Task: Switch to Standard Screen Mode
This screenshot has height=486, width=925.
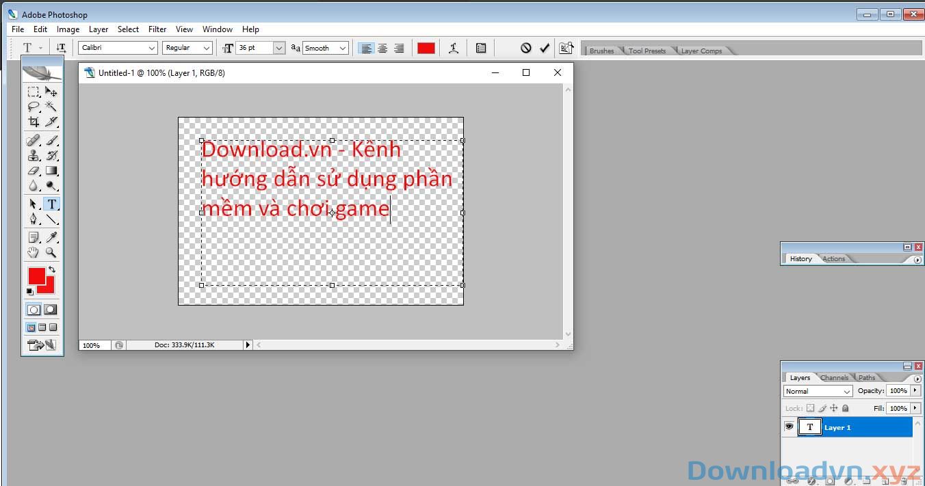Action: (x=31, y=327)
